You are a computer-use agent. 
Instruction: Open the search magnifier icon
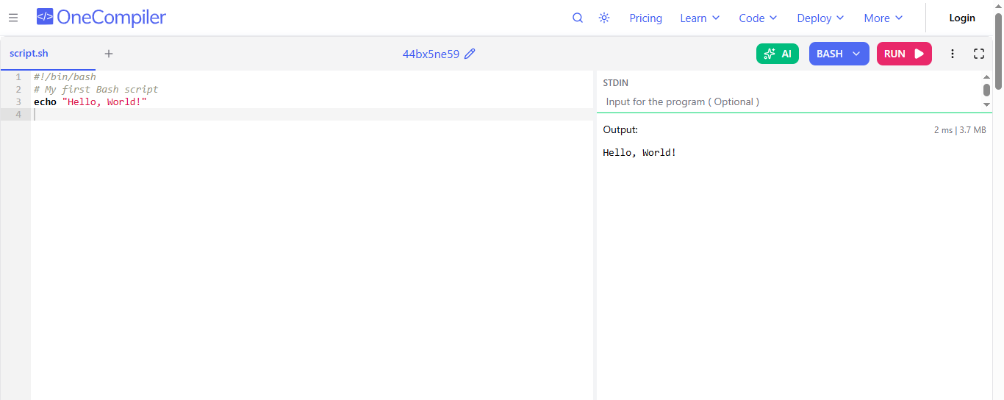[x=578, y=18]
